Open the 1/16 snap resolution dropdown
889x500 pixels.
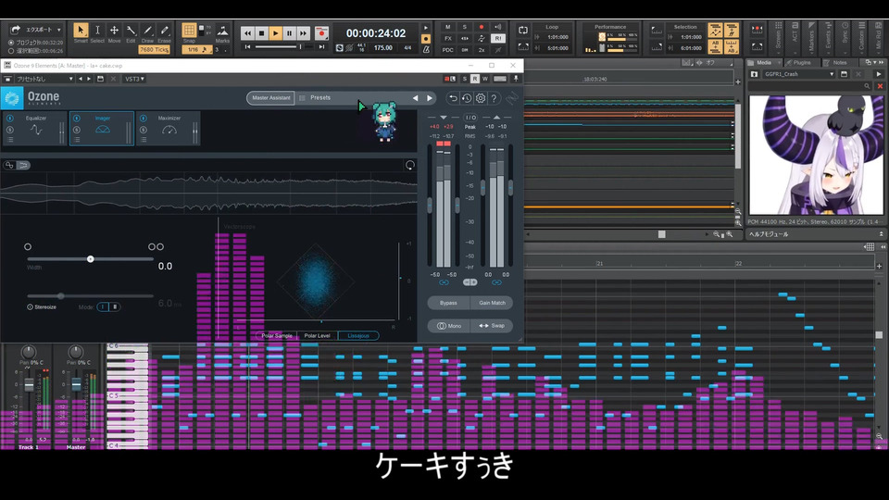point(196,50)
